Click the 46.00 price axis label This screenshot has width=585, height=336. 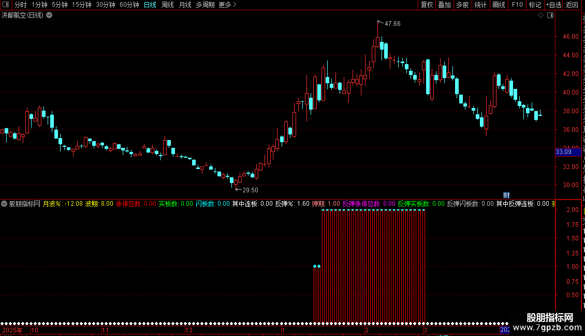coord(571,37)
